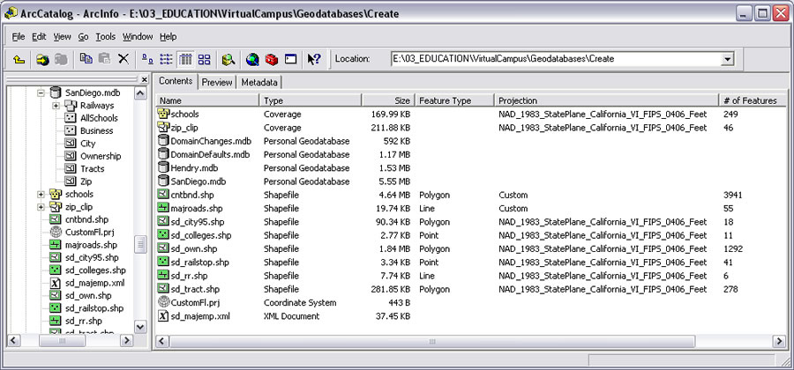Expand the schools coverage in tree

click(41, 194)
